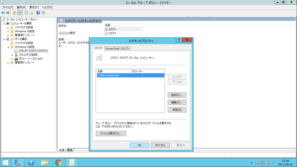
Task: Expand セキュリティの設定 node
Action: coord(12,55)
